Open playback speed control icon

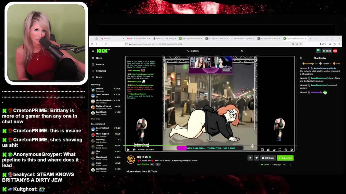point(286,150)
